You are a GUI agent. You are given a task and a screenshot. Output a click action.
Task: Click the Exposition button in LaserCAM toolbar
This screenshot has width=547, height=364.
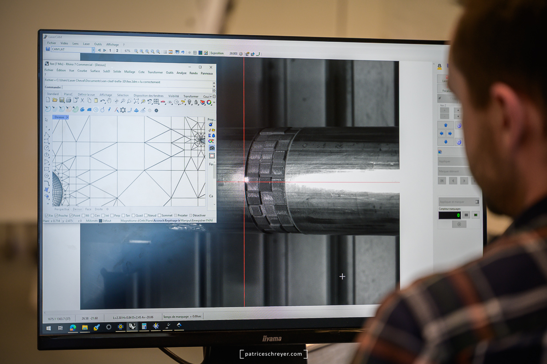217,53
